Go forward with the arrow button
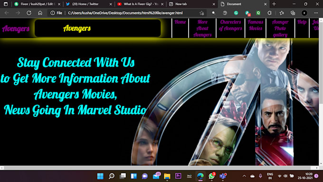The image size is (323, 182). 18,13
